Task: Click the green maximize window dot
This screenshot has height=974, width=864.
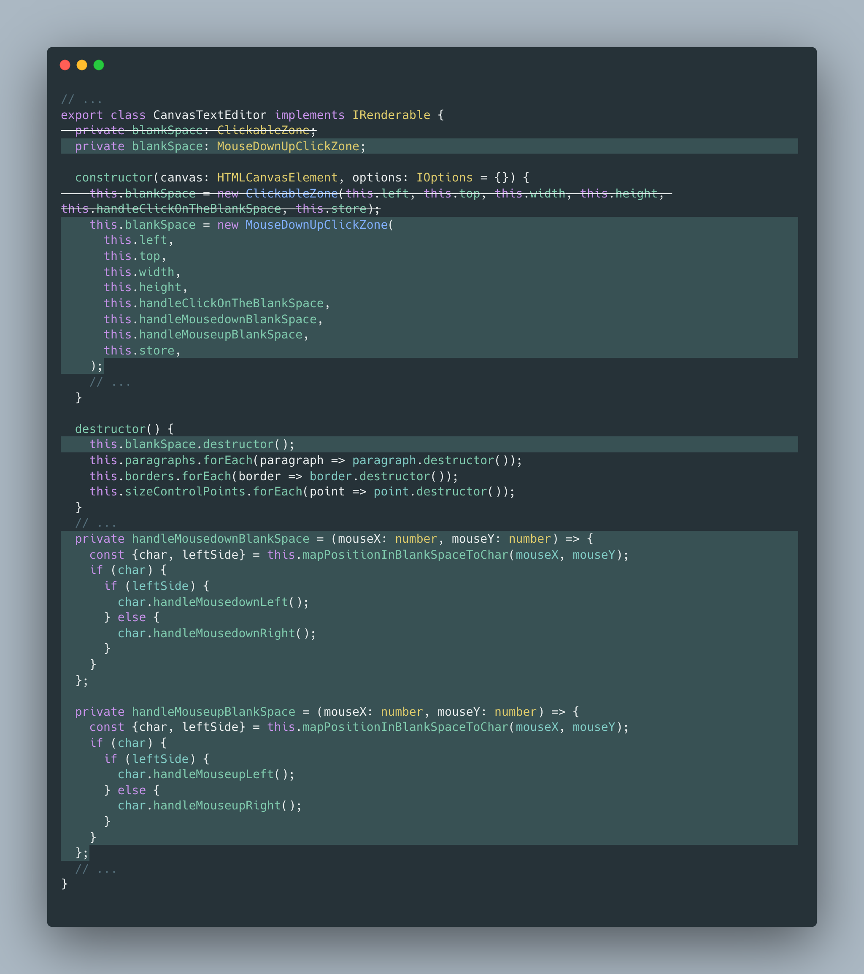Action: click(x=99, y=65)
